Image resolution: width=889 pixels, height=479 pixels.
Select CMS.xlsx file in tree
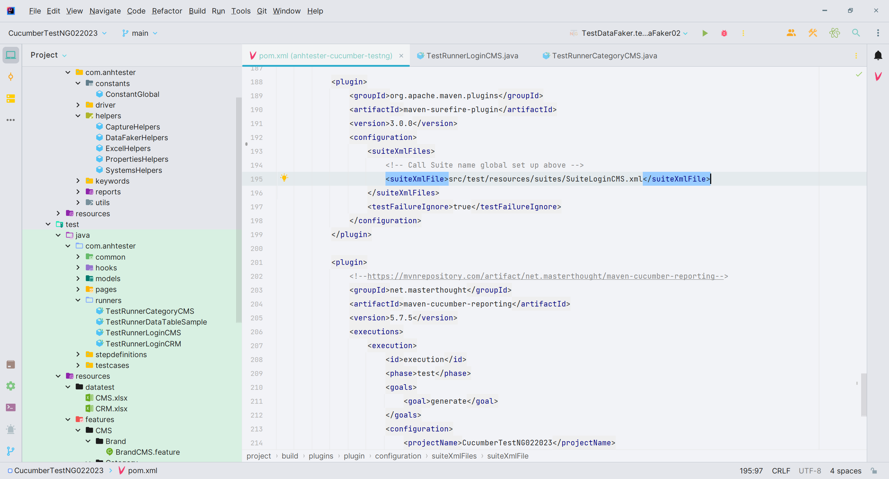tap(111, 398)
